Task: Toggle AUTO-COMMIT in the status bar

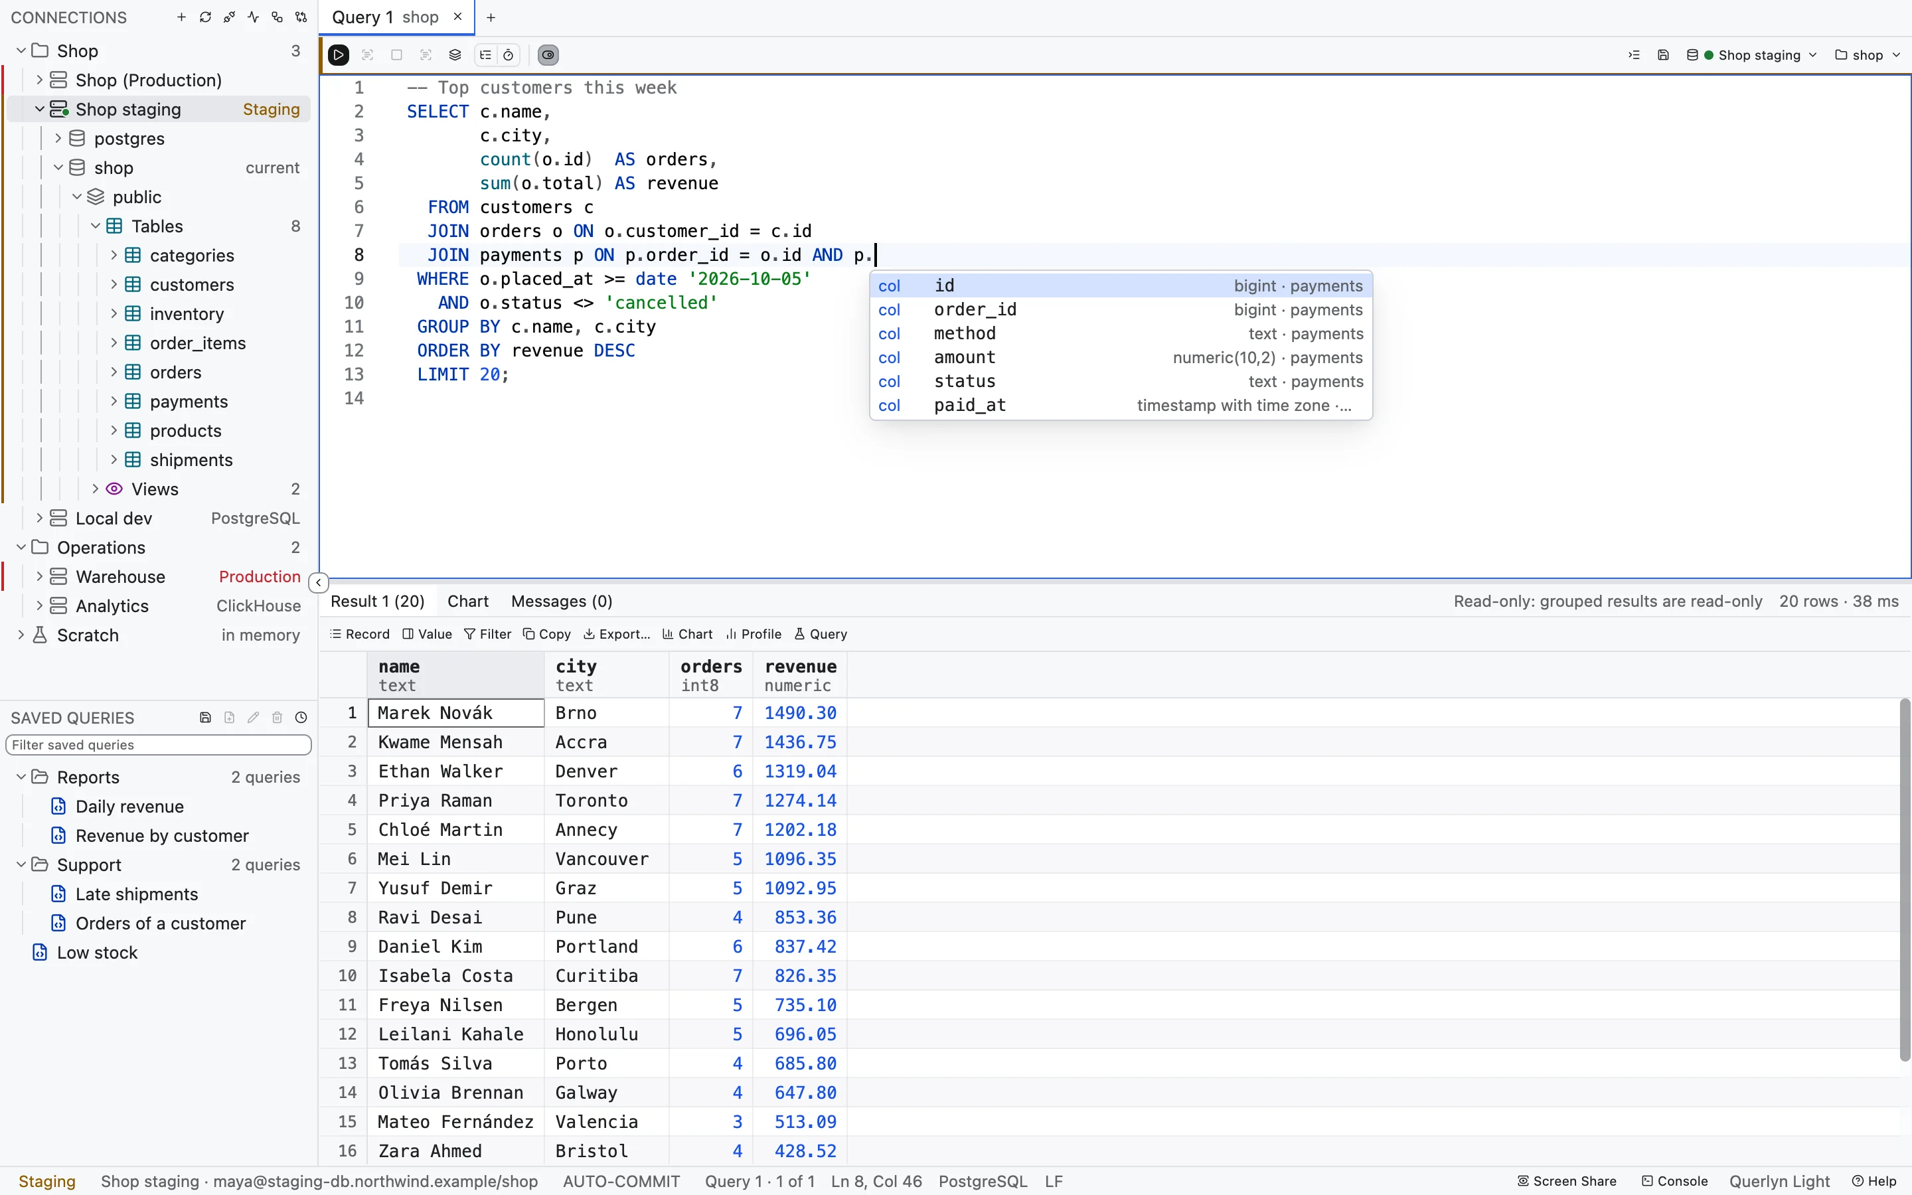Action: coord(621,1181)
